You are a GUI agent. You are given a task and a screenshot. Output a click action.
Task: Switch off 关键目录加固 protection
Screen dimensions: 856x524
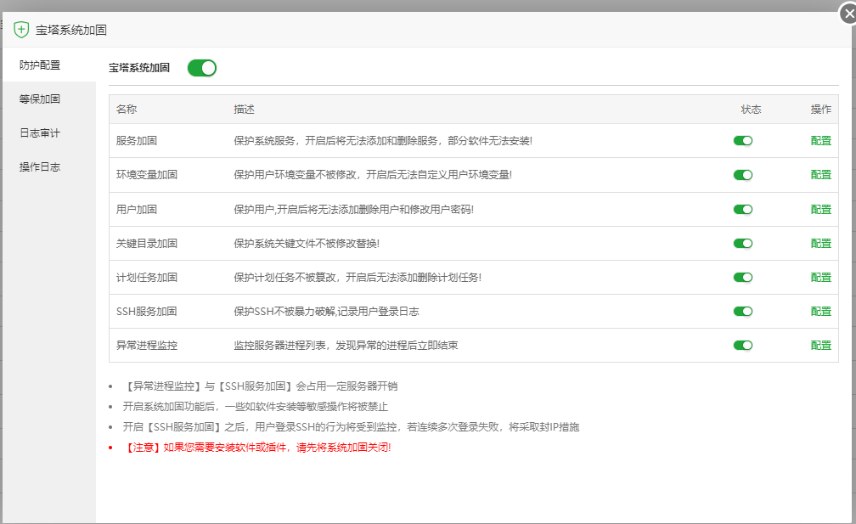743,244
